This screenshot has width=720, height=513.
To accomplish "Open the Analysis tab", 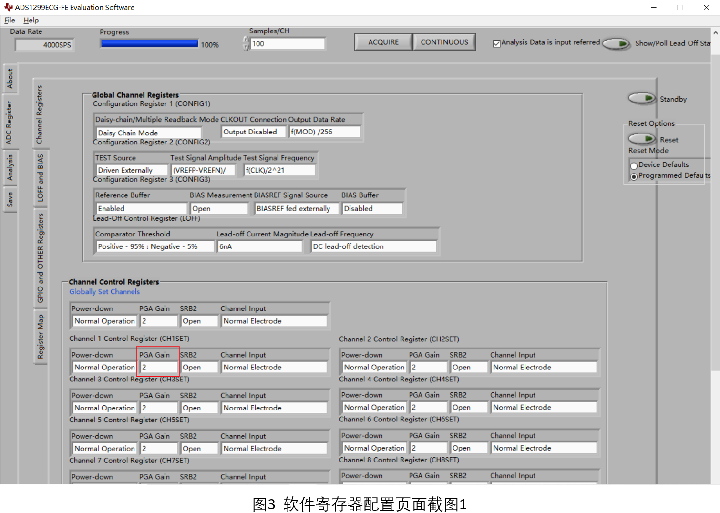I will point(10,167).
